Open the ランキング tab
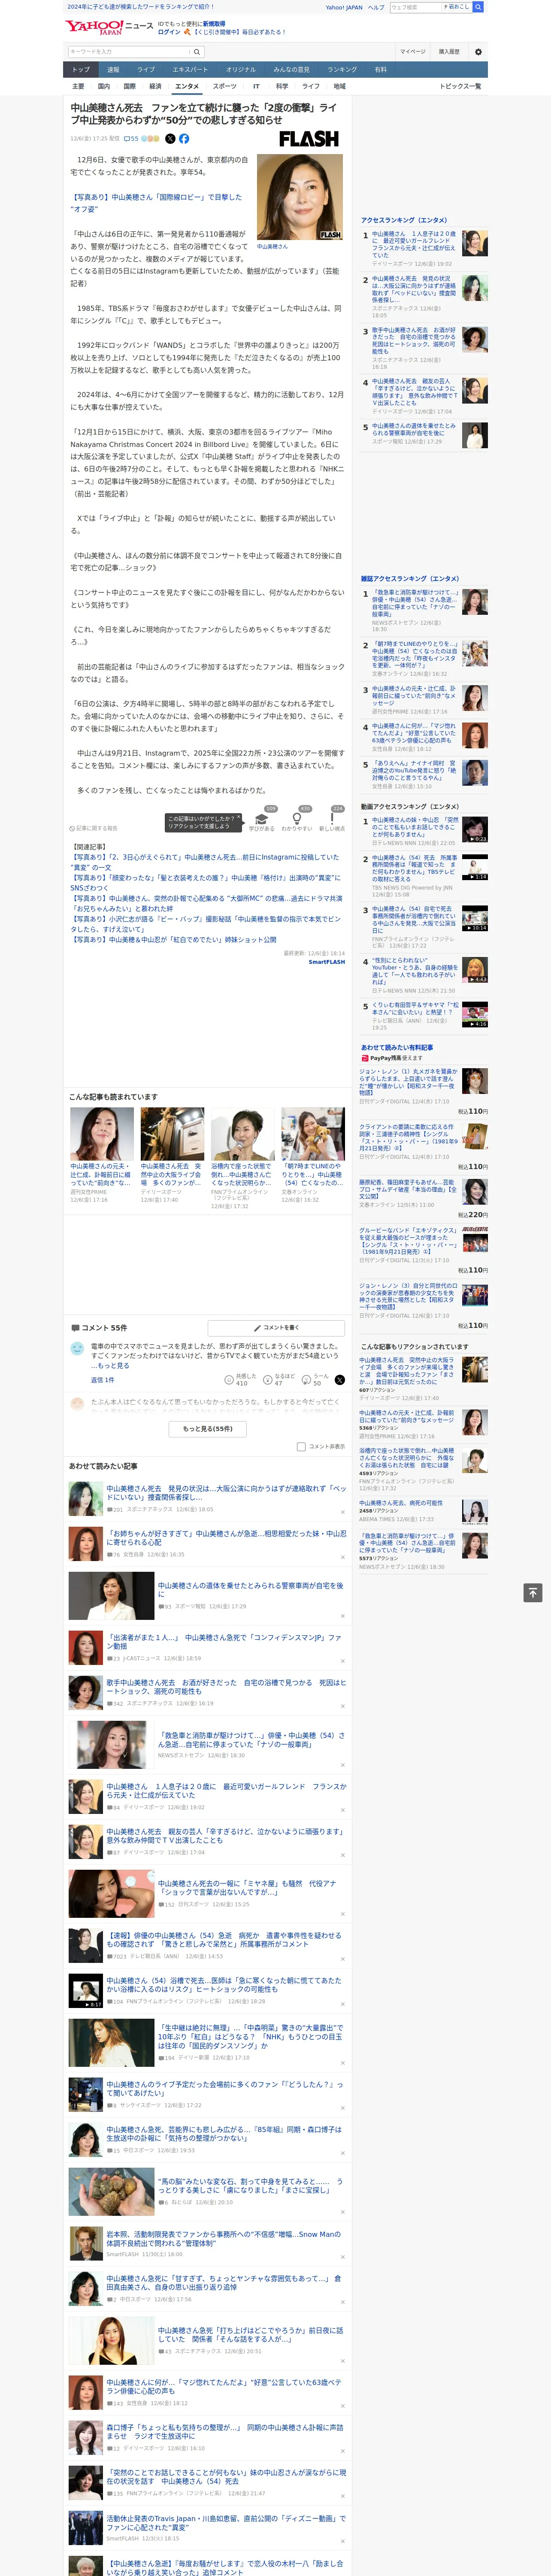Viewport: 551px width, 2576px height. tap(342, 70)
